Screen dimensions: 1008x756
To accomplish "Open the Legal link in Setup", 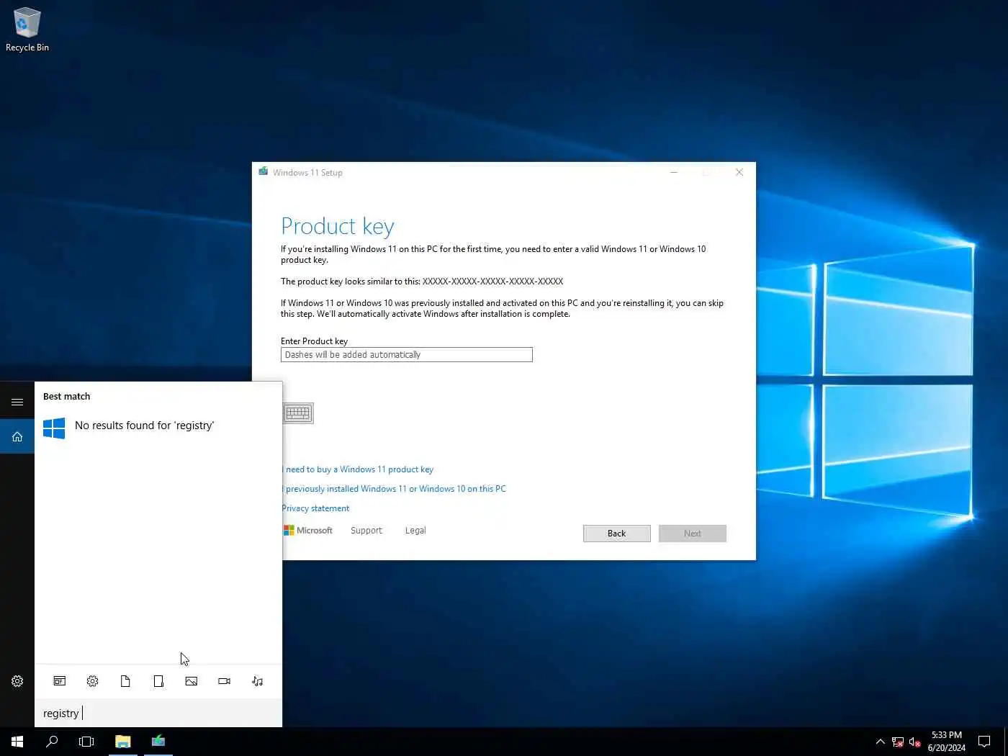I will tap(415, 531).
